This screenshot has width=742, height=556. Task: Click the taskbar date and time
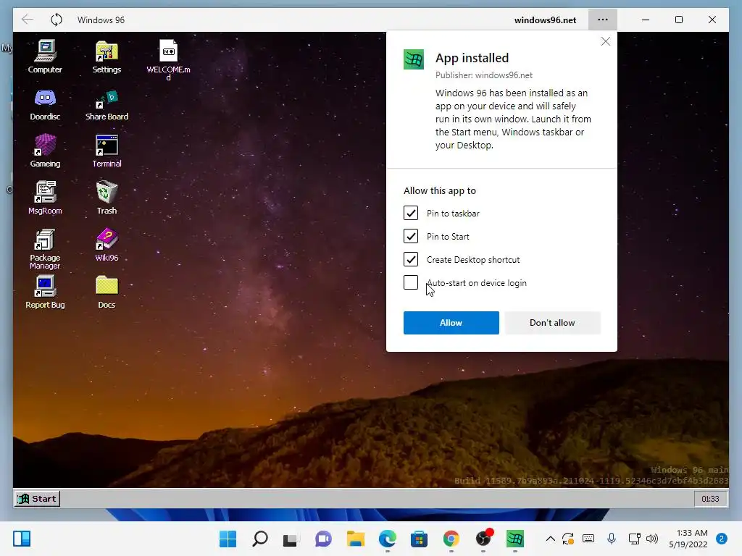[690, 539]
